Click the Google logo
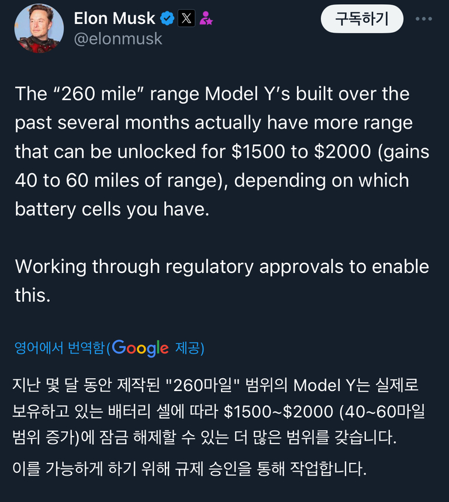Viewport: 449px width, 502px height. 140,348
